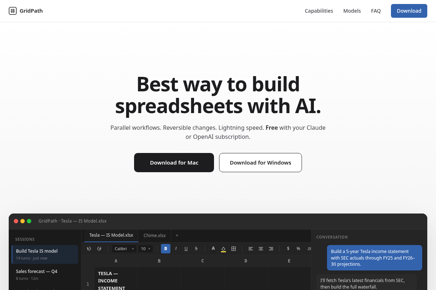436x290 pixels.
Task: Switch to Tesla — IS Model.xlsx tab
Action: tap(111, 236)
